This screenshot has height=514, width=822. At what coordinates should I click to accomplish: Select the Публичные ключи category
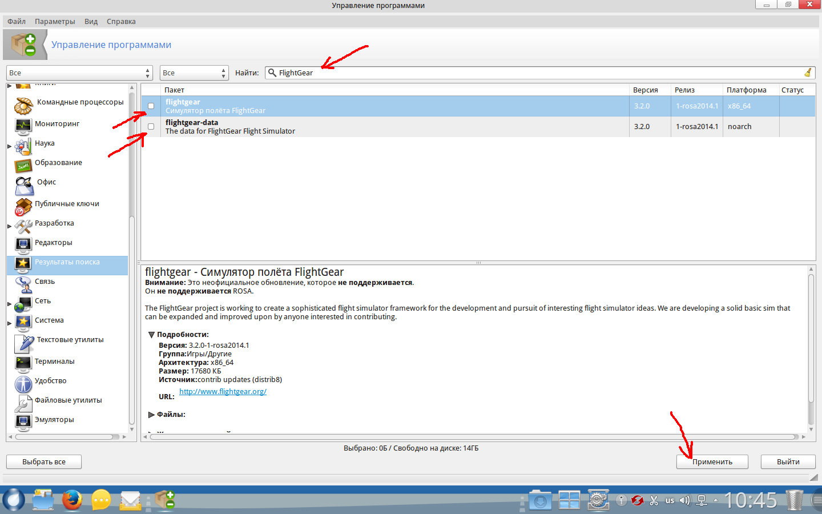coord(67,204)
